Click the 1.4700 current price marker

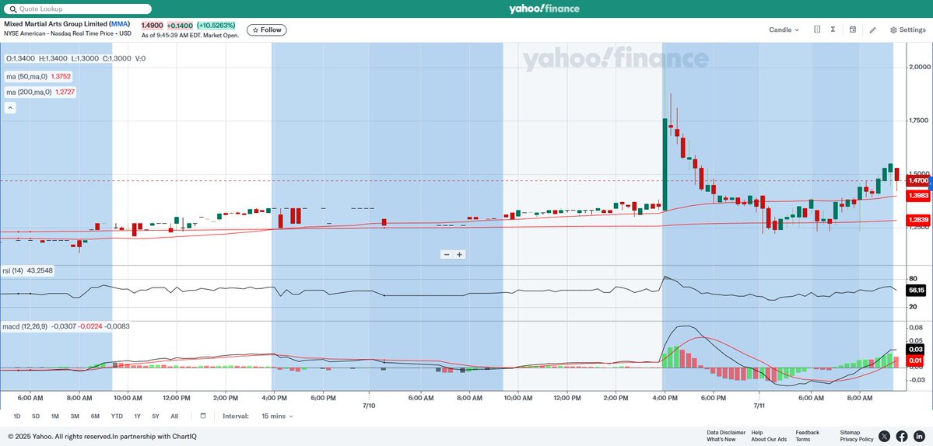pyautogui.click(x=917, y=180)
